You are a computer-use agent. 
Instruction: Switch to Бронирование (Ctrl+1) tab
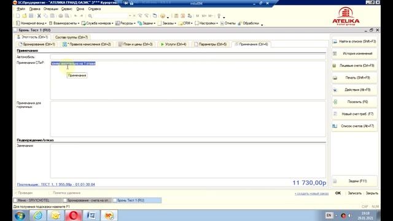[37, 44]
